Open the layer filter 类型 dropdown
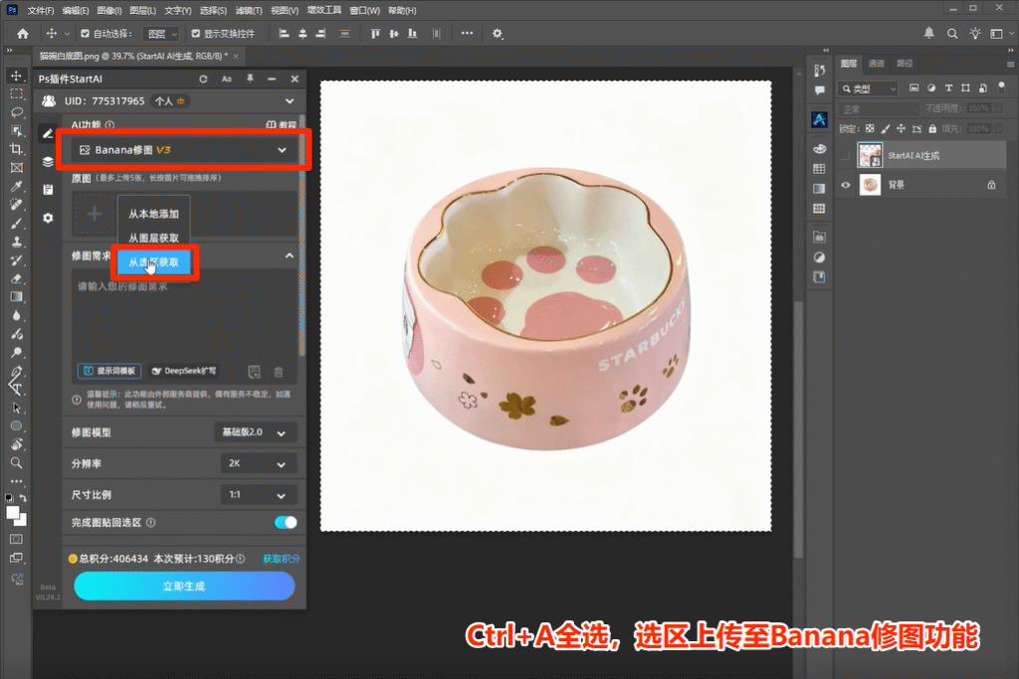 click(x=868, y=88)
